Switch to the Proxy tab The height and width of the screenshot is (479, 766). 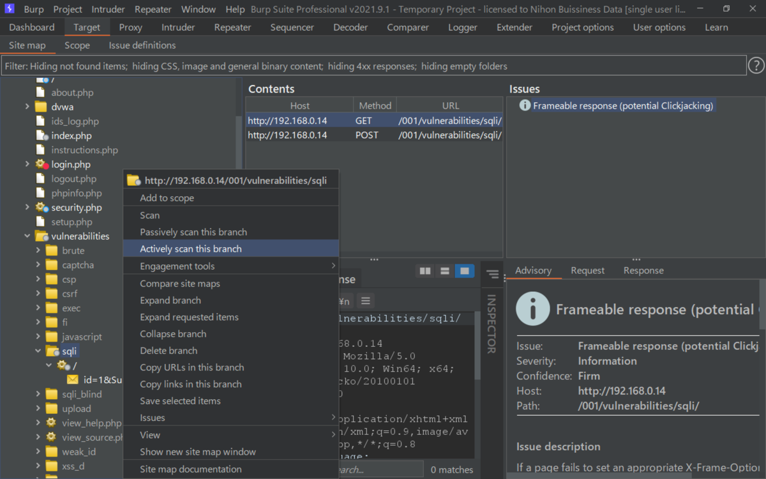tap(131, 27)
